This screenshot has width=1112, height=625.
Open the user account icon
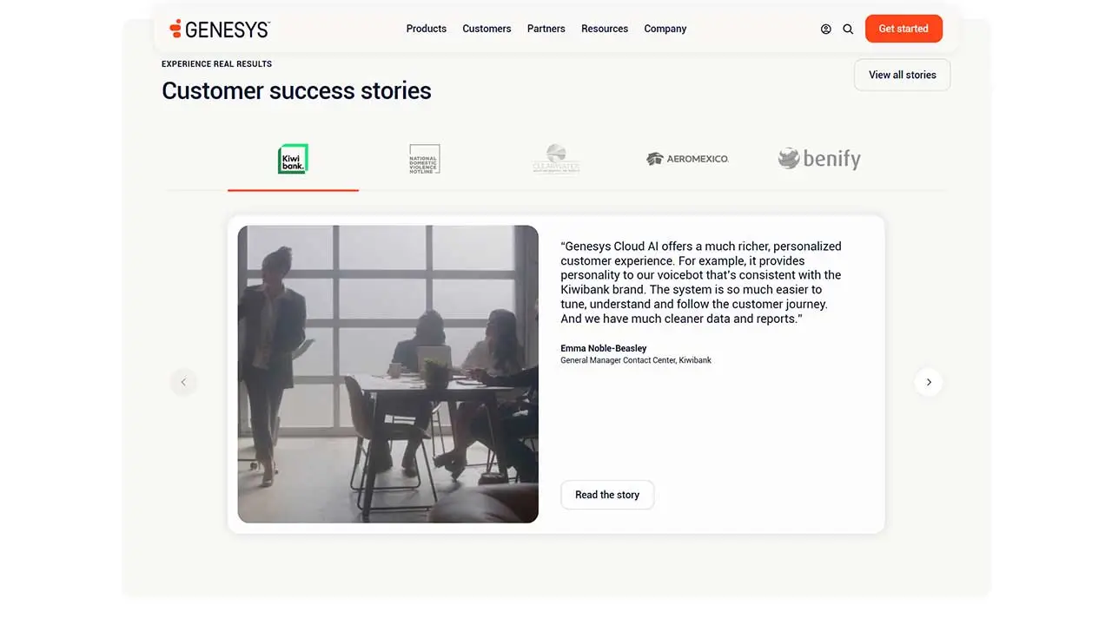click(826, 29)
